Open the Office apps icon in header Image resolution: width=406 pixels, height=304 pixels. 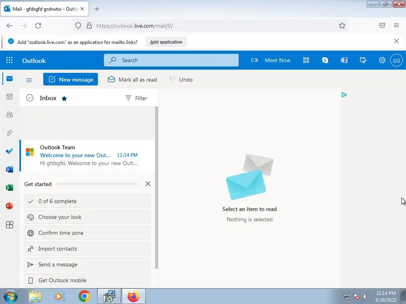point(344,60)
